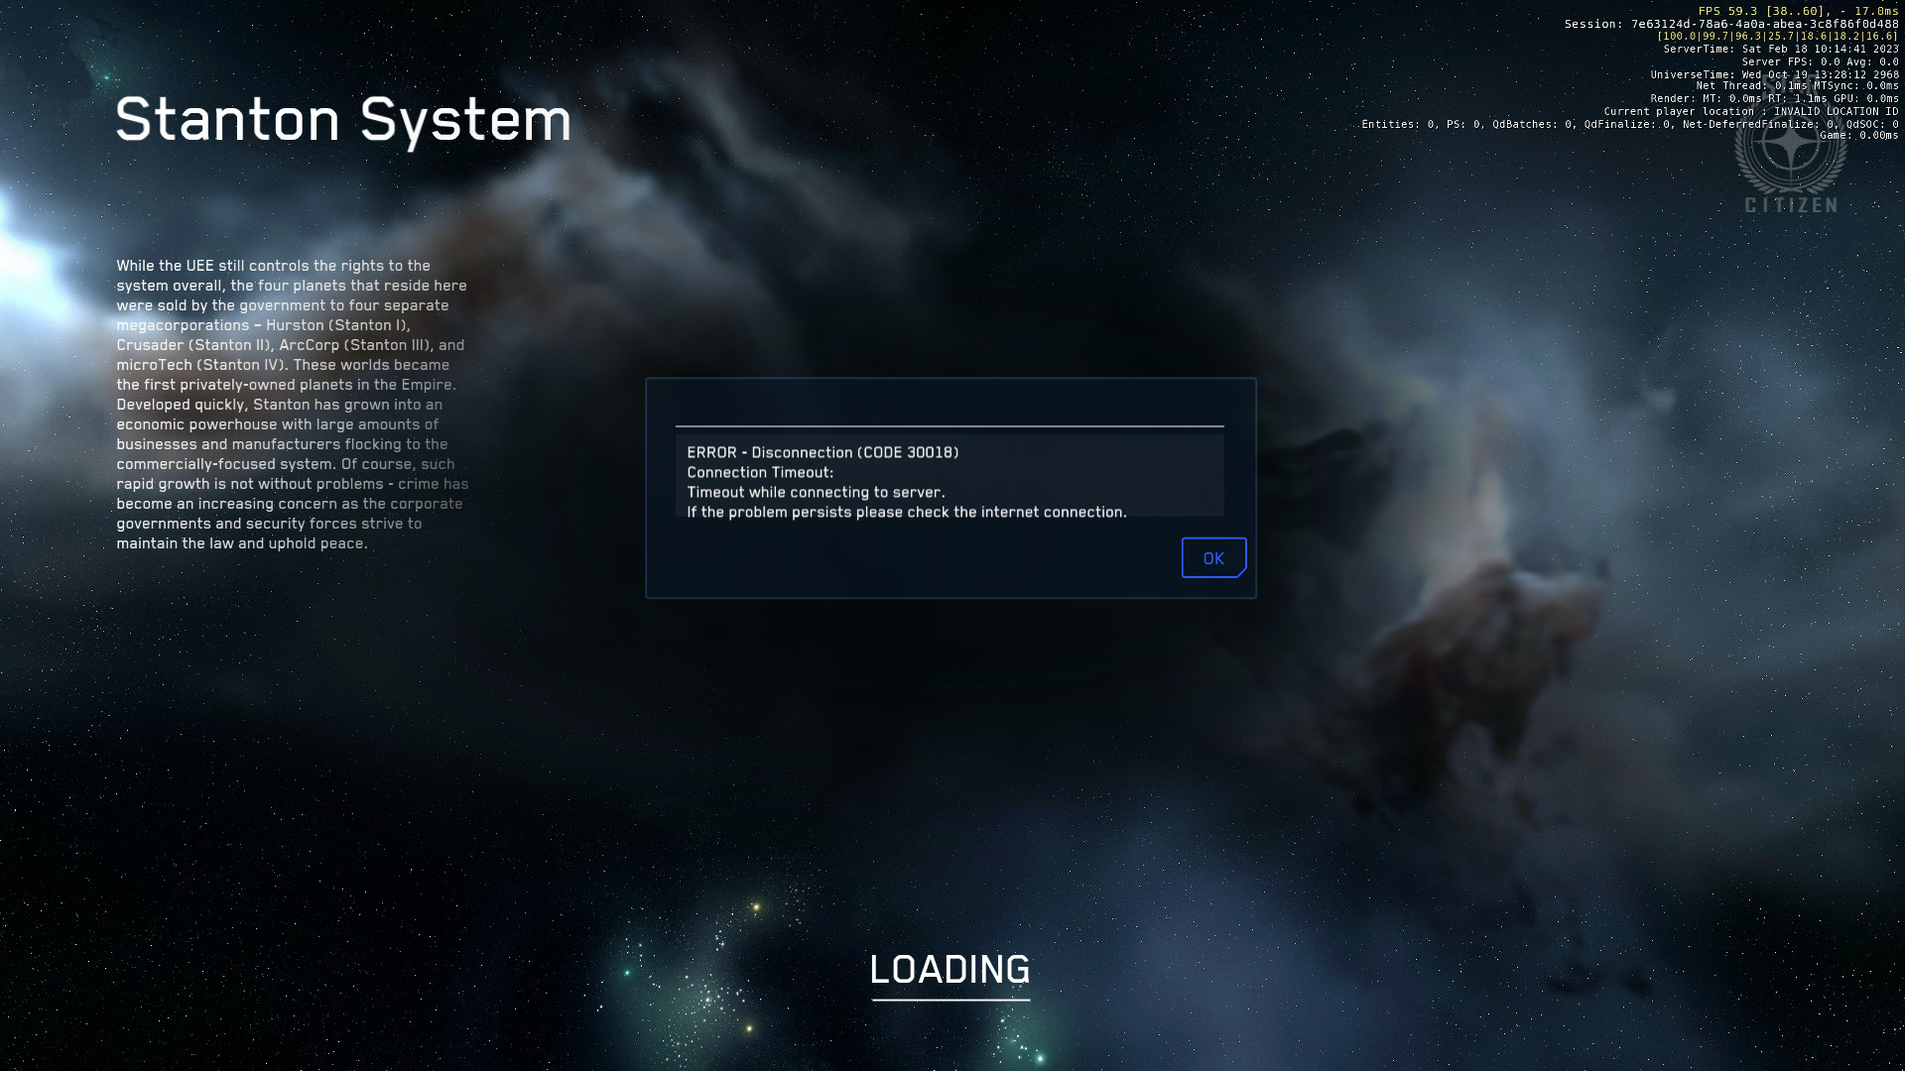
Task: Click the UniverseTime date display
Action: coord(1774,72)
